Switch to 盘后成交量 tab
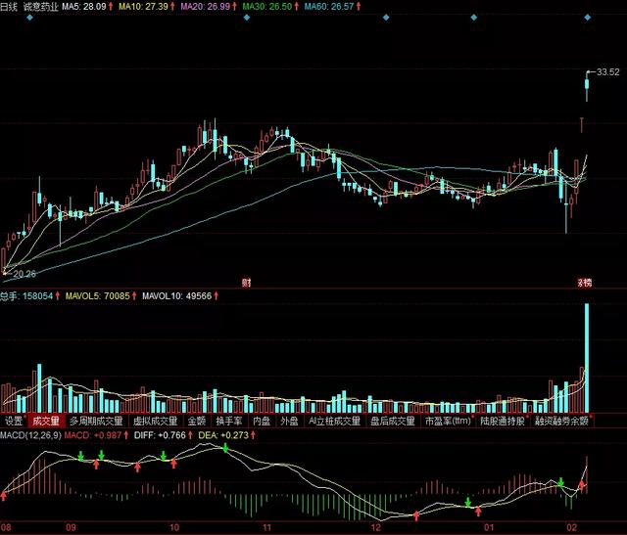The width and height of the screenshot is (627, 535). pos(393,421)
